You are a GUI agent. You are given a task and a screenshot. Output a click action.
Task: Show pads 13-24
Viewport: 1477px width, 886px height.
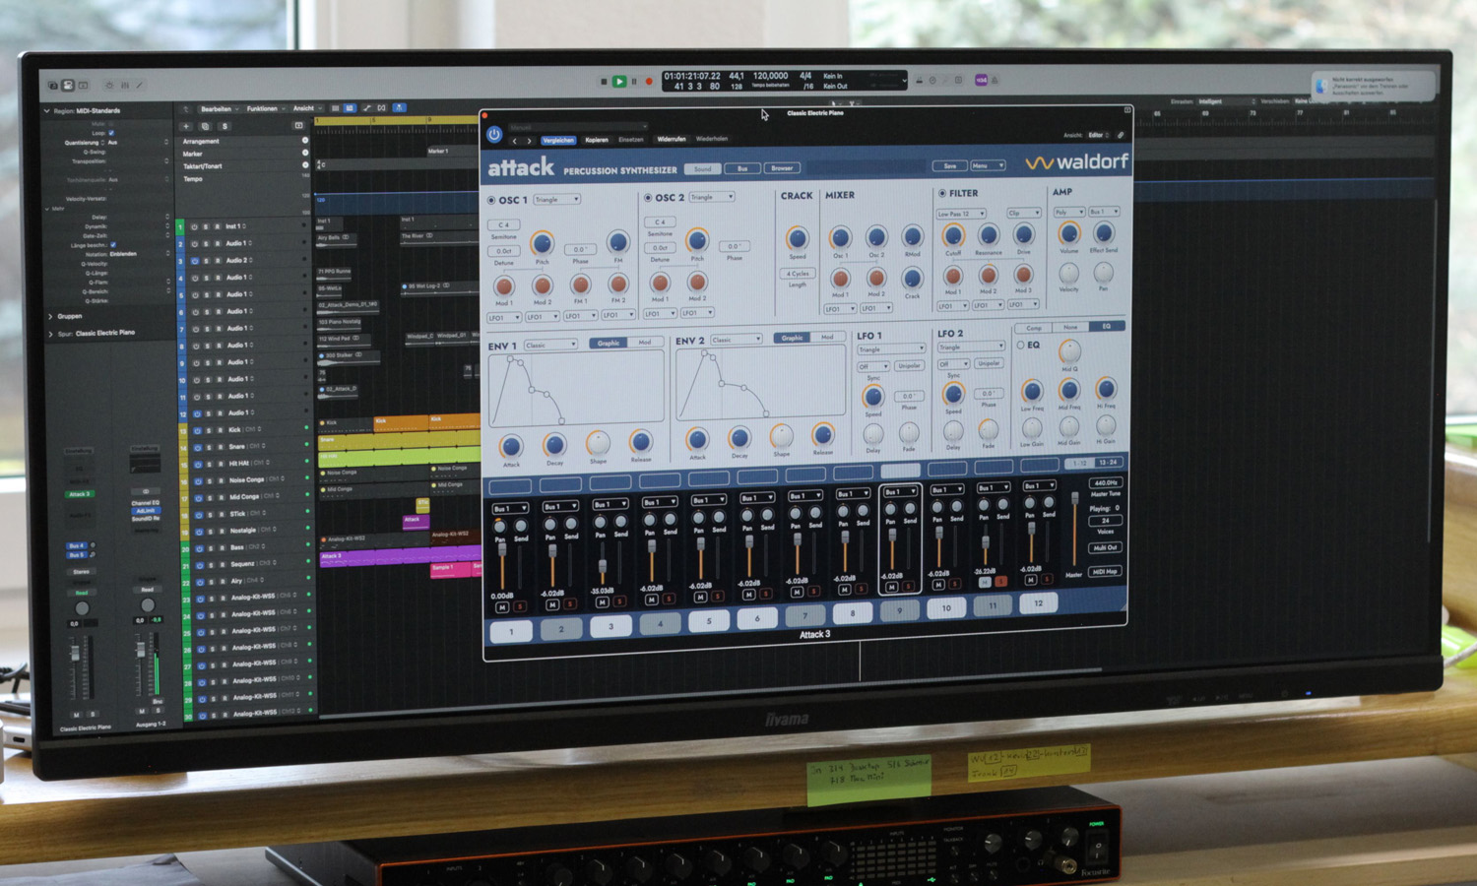pos(1108,463)
